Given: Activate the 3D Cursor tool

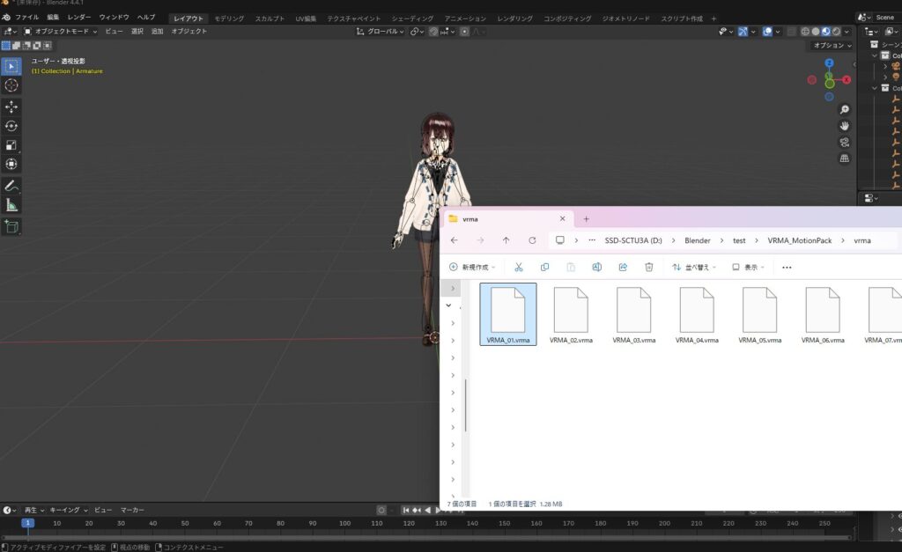Looking at the screenshot, I should click(x=11, y=85).
